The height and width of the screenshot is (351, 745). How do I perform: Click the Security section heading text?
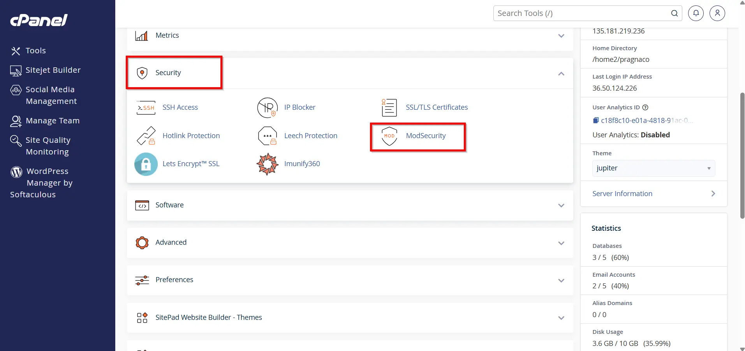tap(168, 73)
